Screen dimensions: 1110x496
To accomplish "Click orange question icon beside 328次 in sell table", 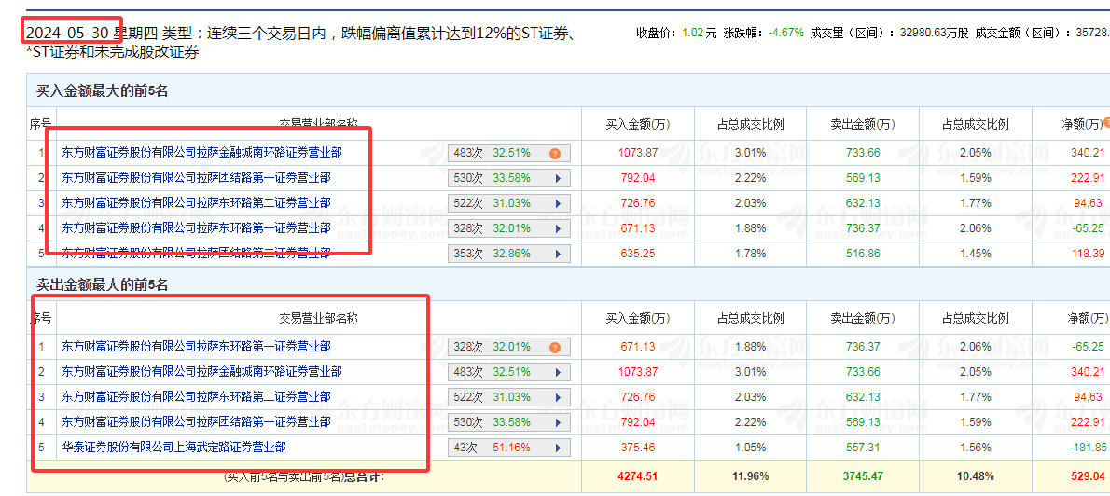I will click(x=555, y=348).
